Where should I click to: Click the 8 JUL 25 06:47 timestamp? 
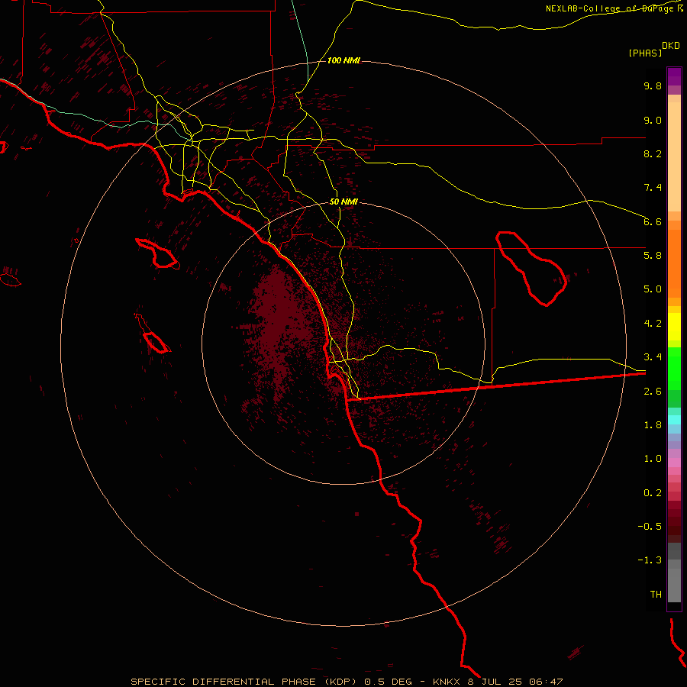[515, 682]
